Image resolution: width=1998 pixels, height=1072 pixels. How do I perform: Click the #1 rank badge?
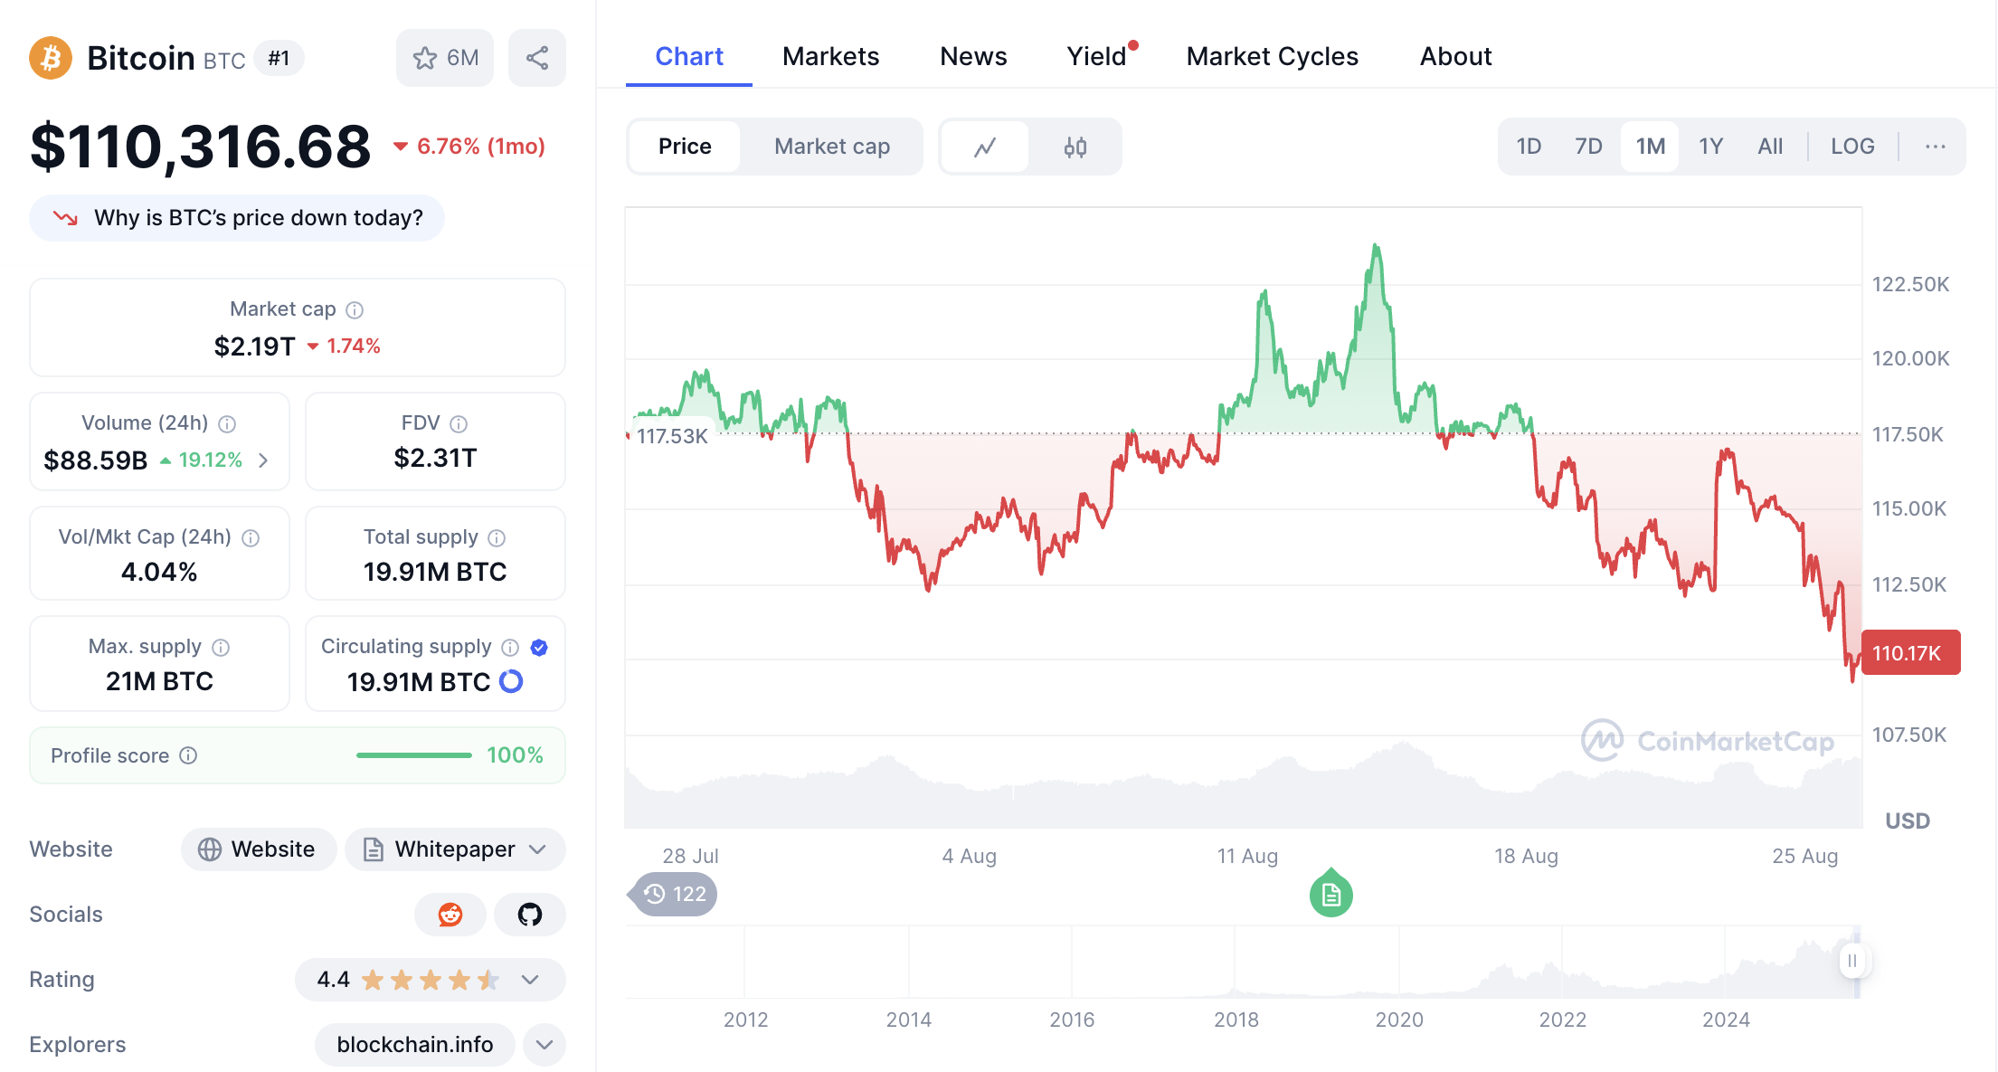tap(279, 59)
